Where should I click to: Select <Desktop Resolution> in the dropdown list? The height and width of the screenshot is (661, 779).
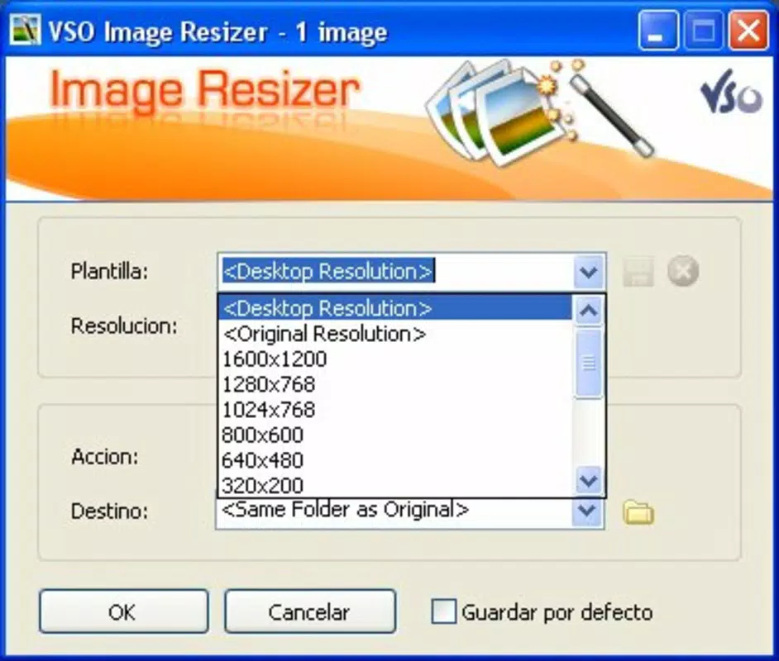(x=395, y=308)
